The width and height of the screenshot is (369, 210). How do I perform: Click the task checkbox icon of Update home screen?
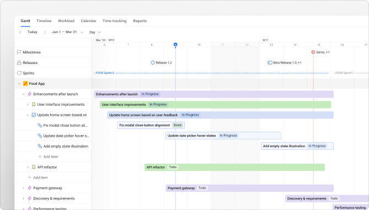pyautogui.click(x=34, y=115)
